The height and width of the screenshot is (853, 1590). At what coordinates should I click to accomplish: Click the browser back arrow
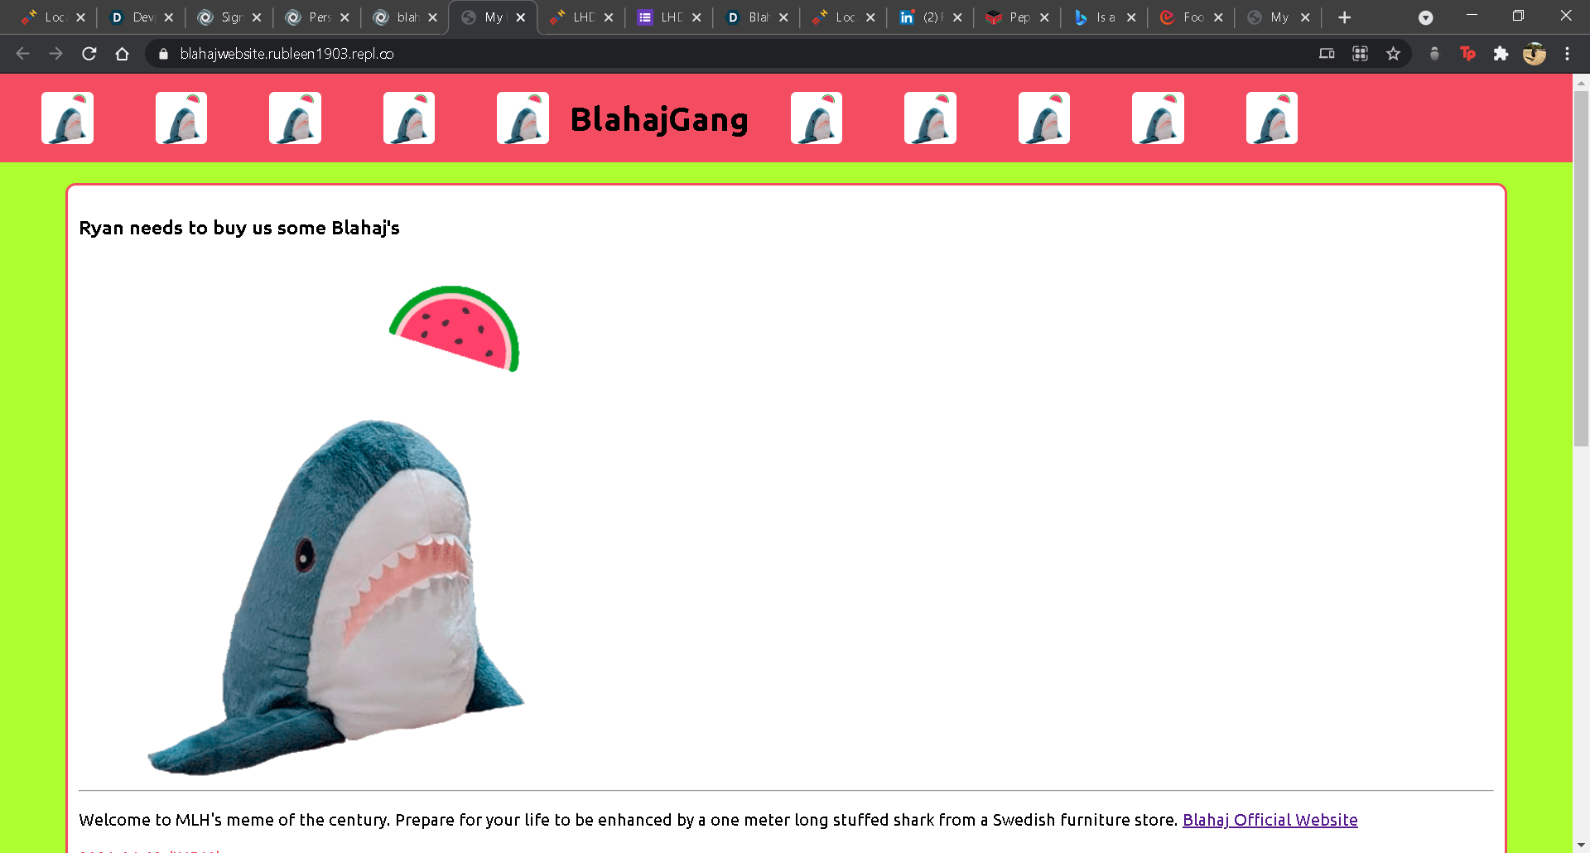(23, 54)
